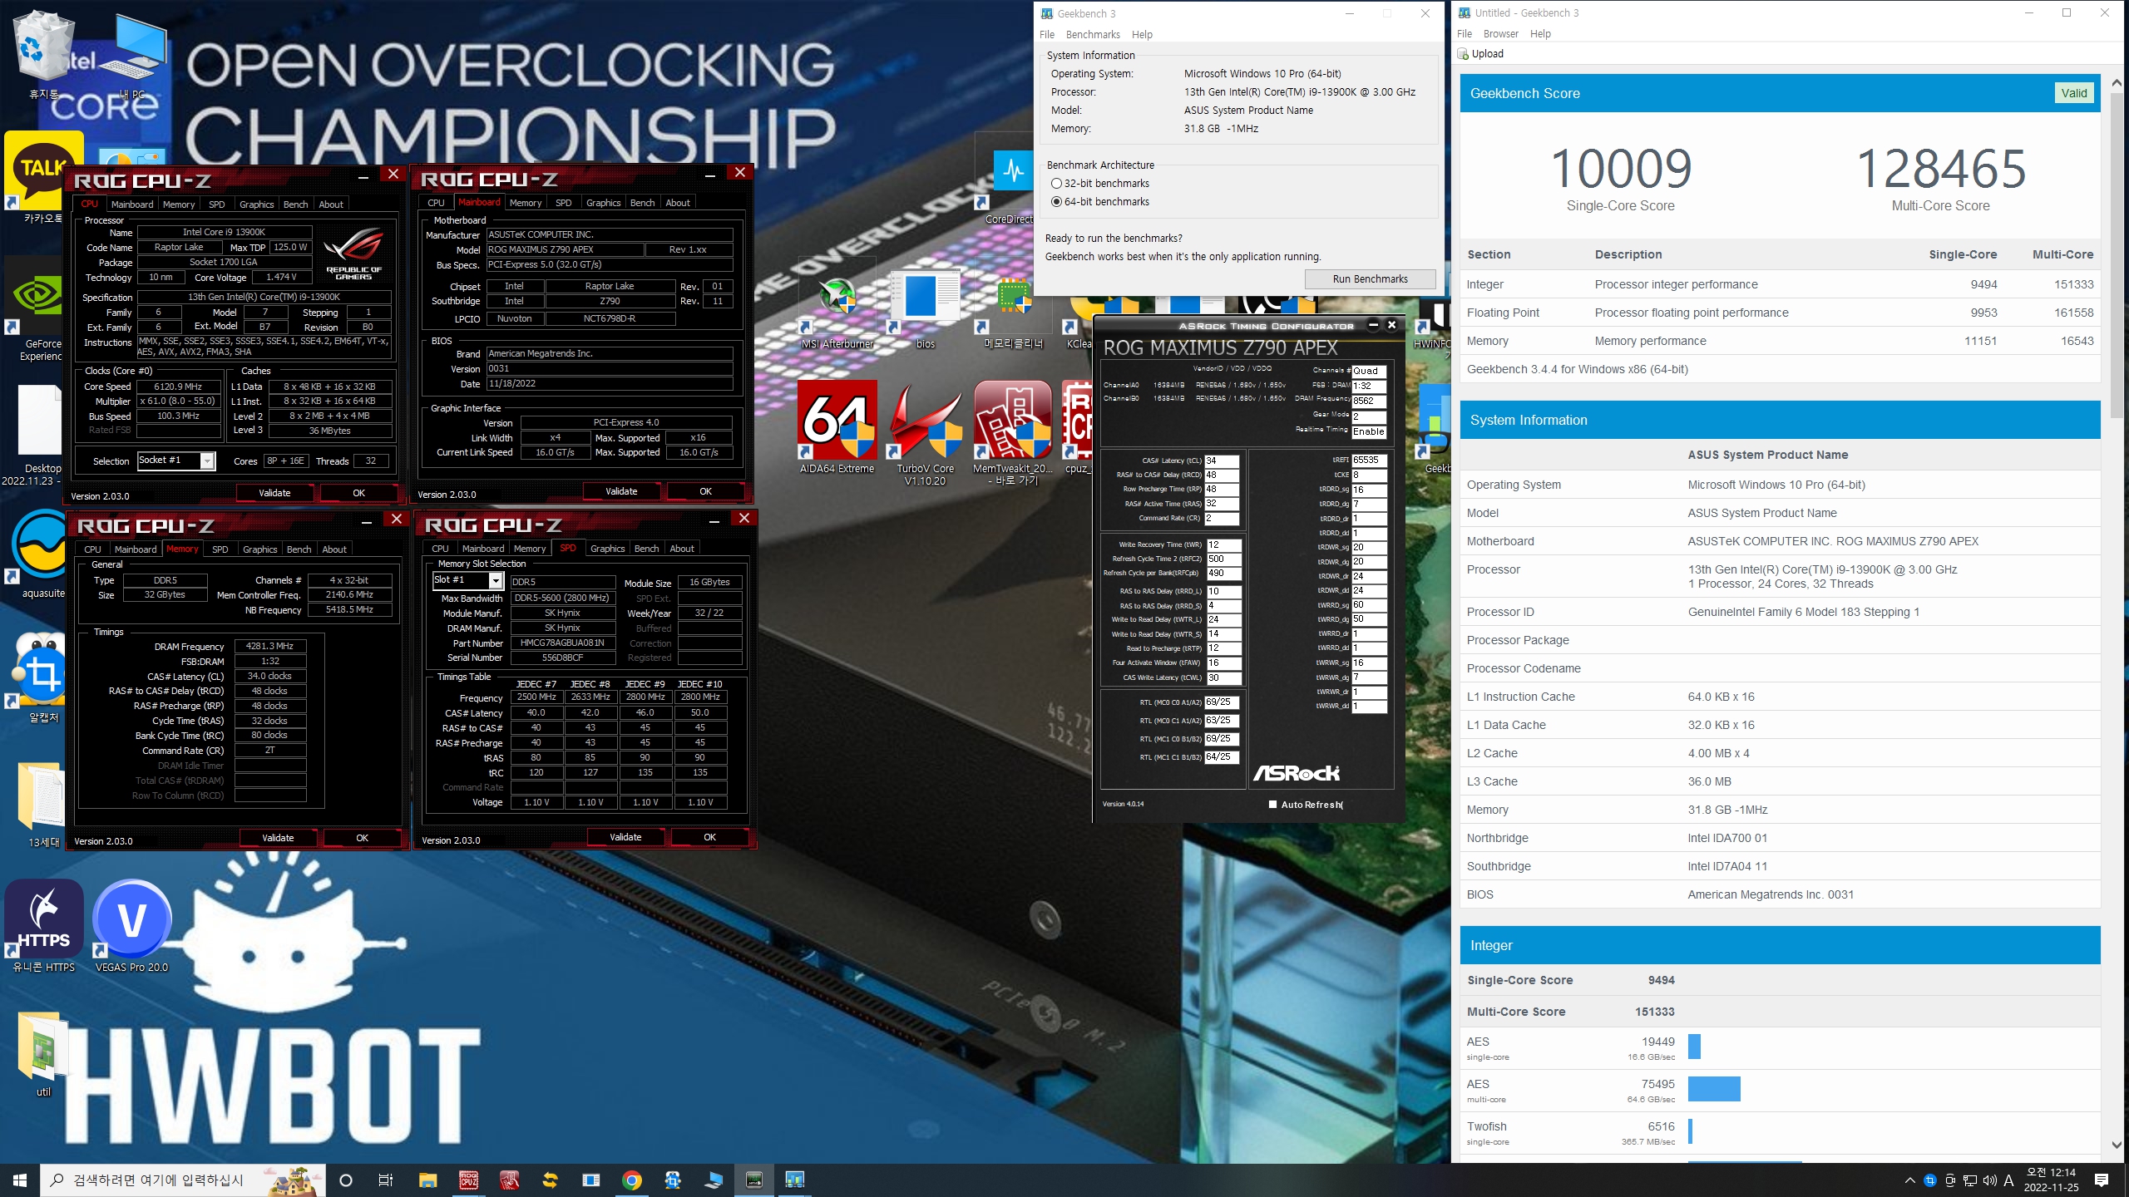Screen dimensions: 2129x1197
Task: Click the IME language indicator A
Action: point(2008,1180)
